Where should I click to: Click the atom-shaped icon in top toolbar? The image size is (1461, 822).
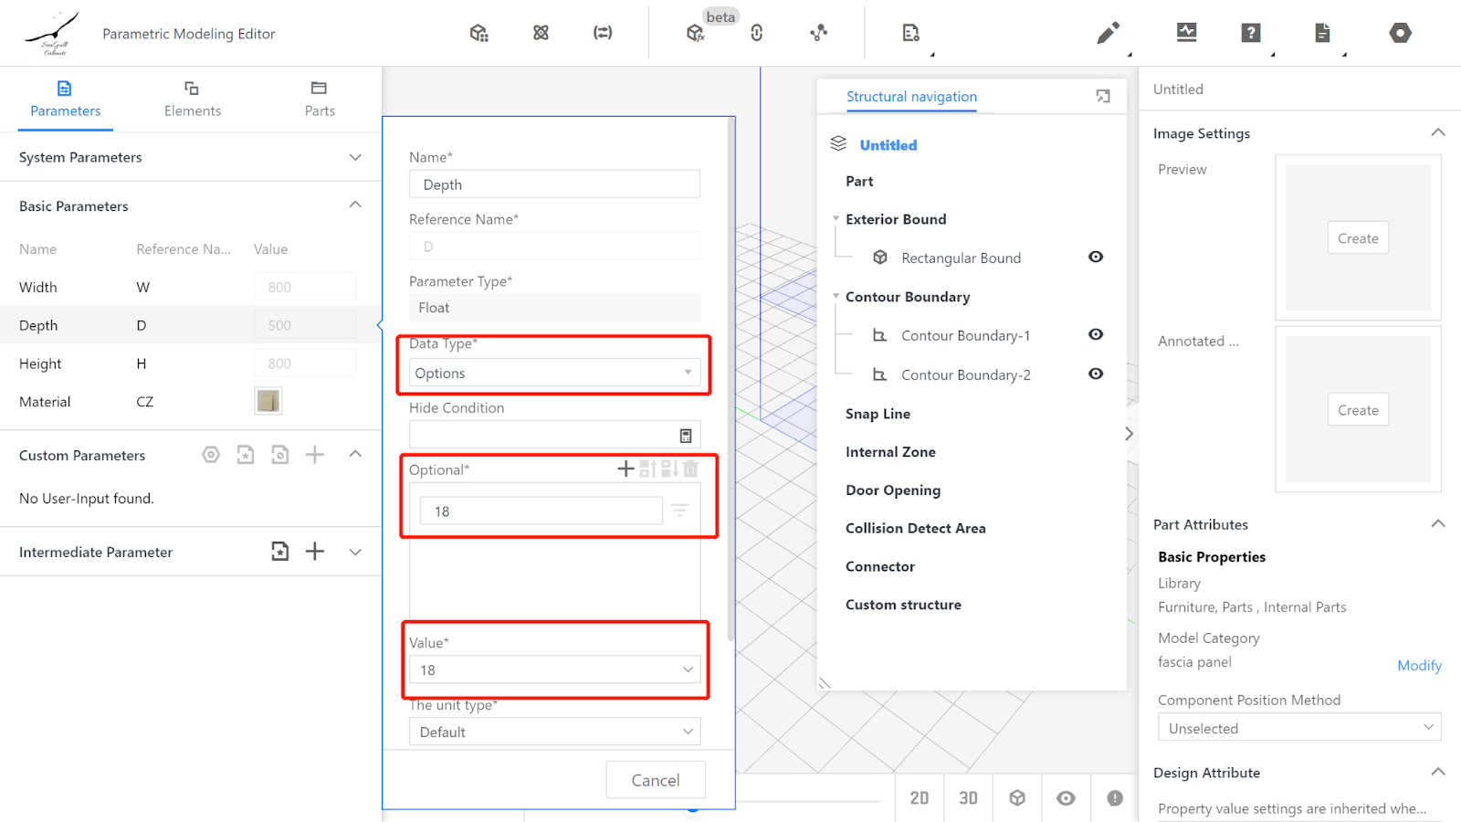click(541, 33)
